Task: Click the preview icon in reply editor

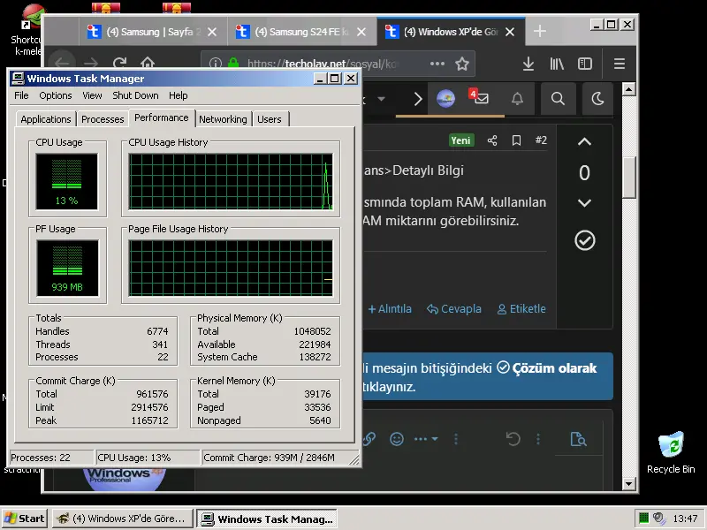Action: 578,438
